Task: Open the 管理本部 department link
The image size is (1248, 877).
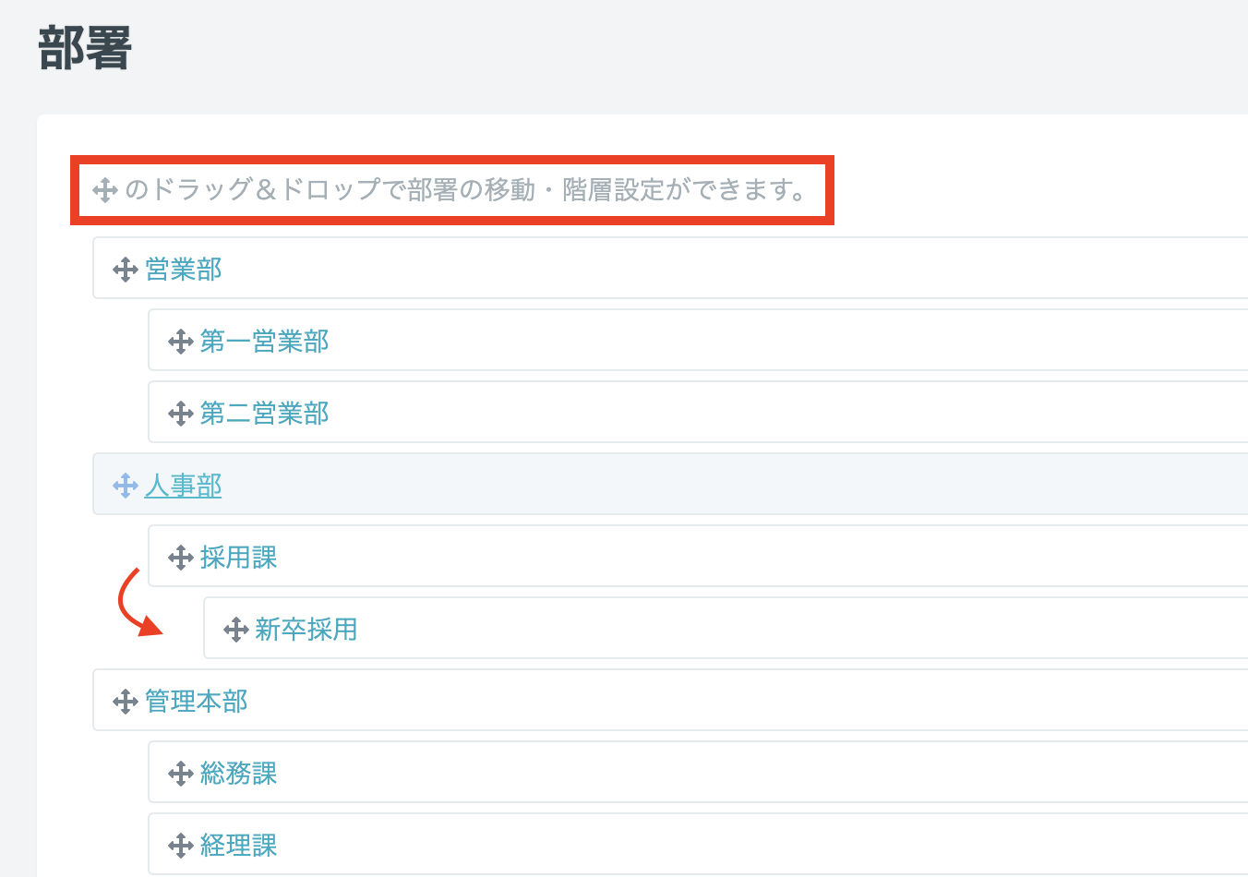Action: coord(197,702)
